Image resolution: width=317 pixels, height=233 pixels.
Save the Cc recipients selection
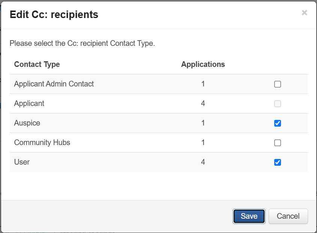point(249,216)
